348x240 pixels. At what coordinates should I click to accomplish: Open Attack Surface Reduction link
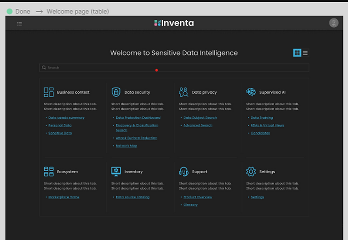(136, 138)
